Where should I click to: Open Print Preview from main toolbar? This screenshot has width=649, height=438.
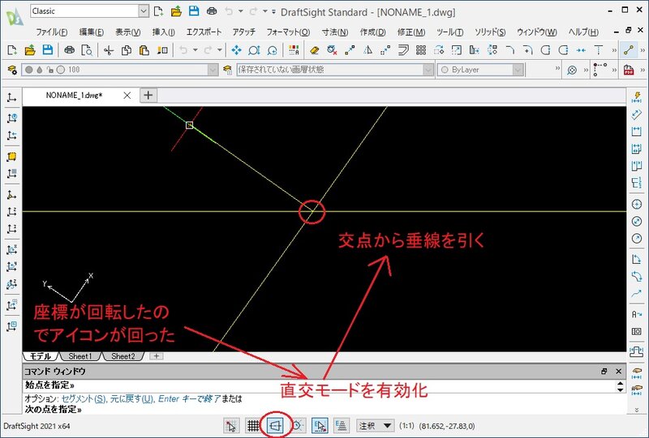tap(87, 50)
